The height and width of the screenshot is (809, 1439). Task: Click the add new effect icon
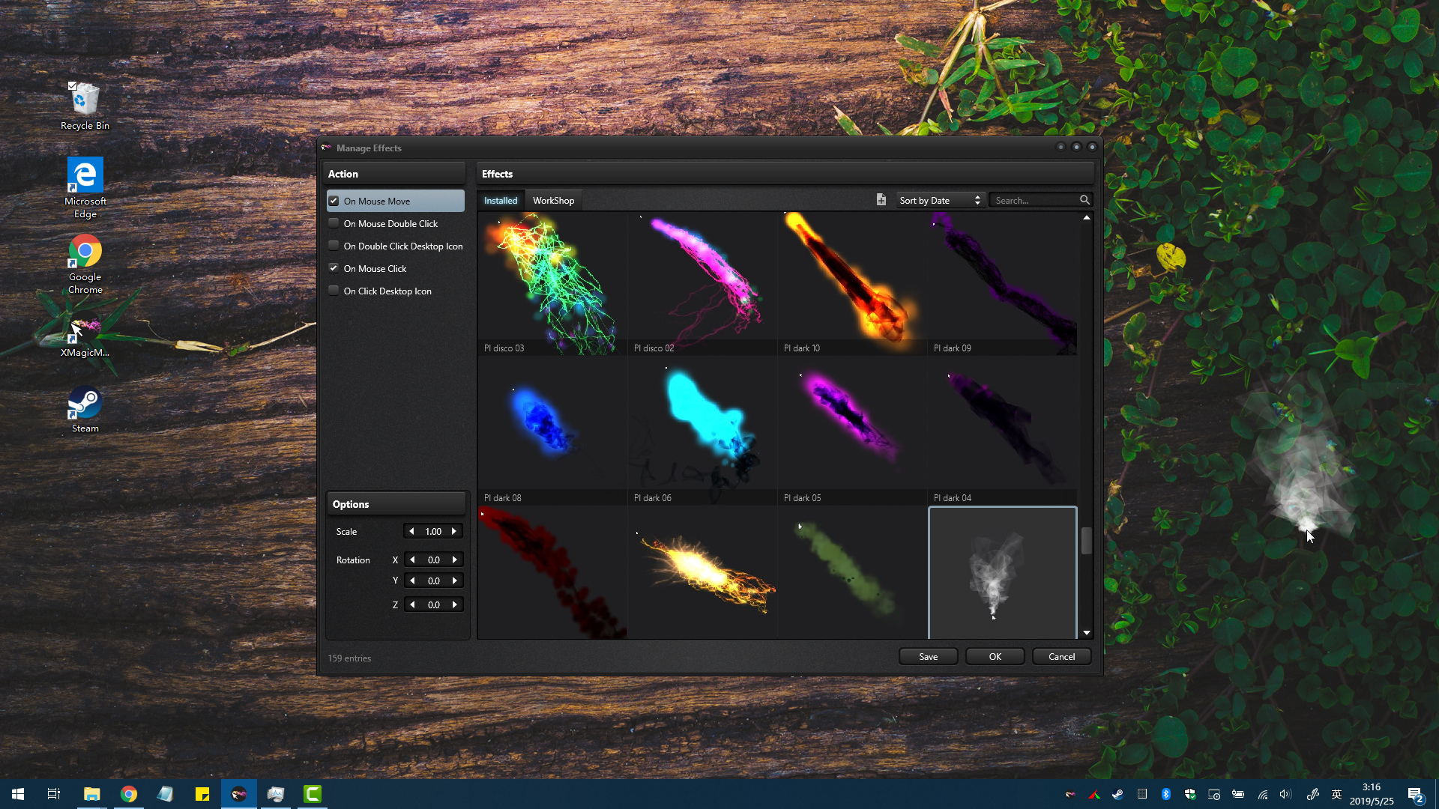[x=881, y=200]
